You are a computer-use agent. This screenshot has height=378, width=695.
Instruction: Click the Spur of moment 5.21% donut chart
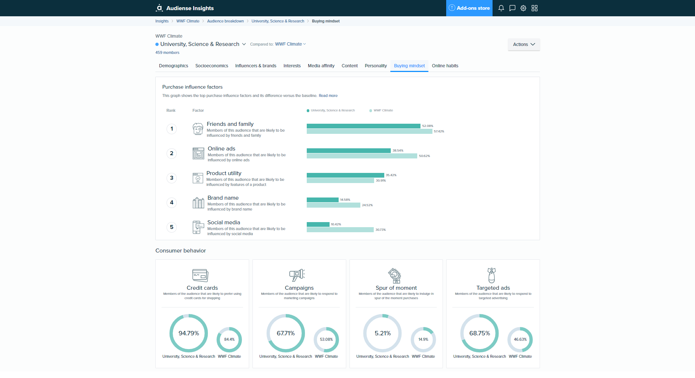pyautogui.click(x=382, y=333)
